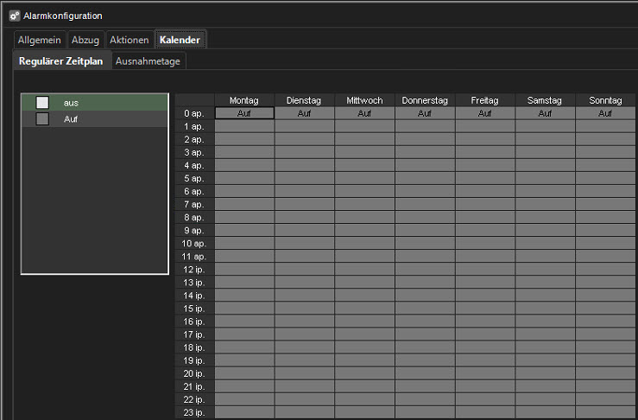Screen dimensions: 638x420
Task: Click the Alarmkonfiguration window icon
Action: point(13,16)
